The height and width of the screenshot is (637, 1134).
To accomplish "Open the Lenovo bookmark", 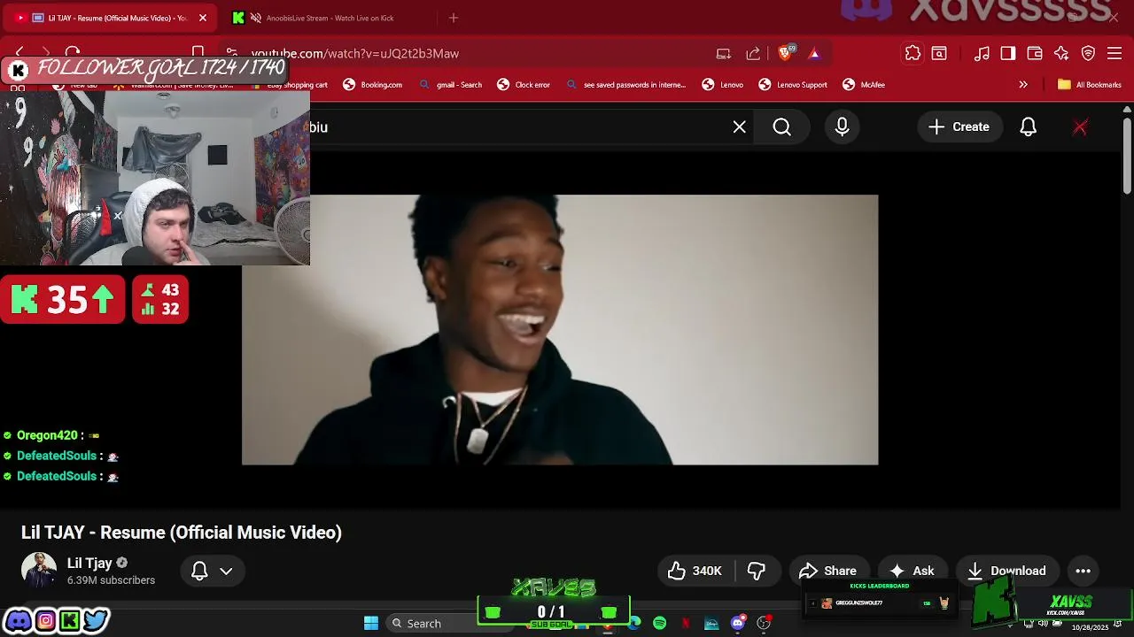I will pyautogui.click(x=722, y=85).
